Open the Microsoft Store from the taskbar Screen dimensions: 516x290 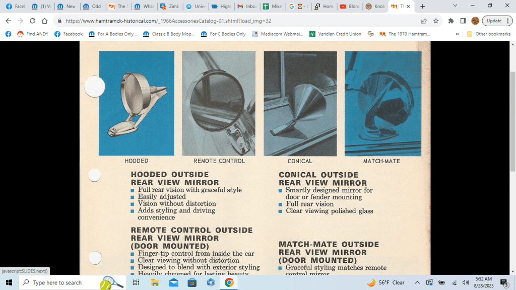[192, 282]
